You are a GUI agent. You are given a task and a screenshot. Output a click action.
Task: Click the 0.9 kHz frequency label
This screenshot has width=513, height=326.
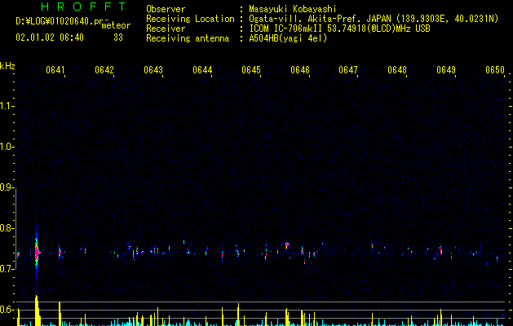click(x=7, y=187)
